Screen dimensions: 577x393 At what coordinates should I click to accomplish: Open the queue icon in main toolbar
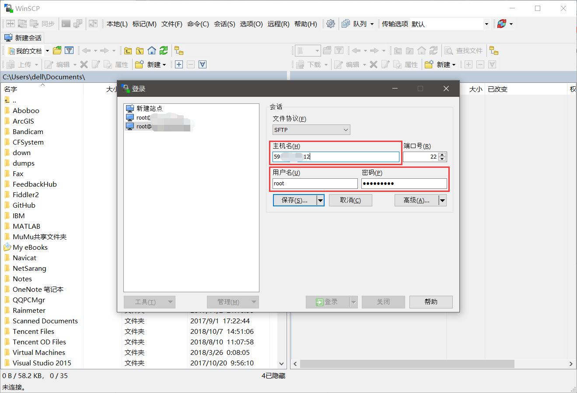(346, 24)
